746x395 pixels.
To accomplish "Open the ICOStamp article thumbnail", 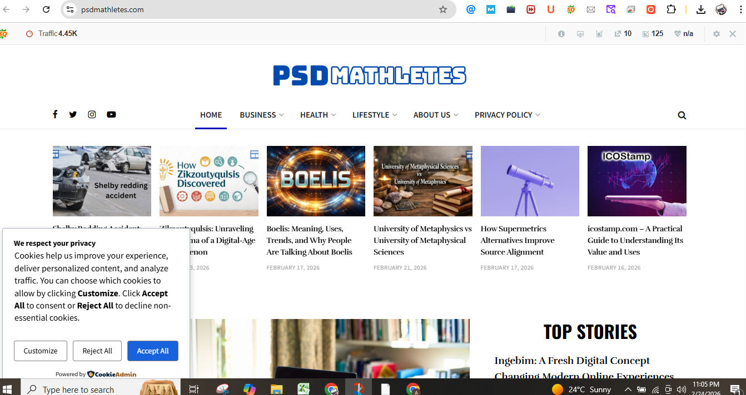I will point(637,181).
